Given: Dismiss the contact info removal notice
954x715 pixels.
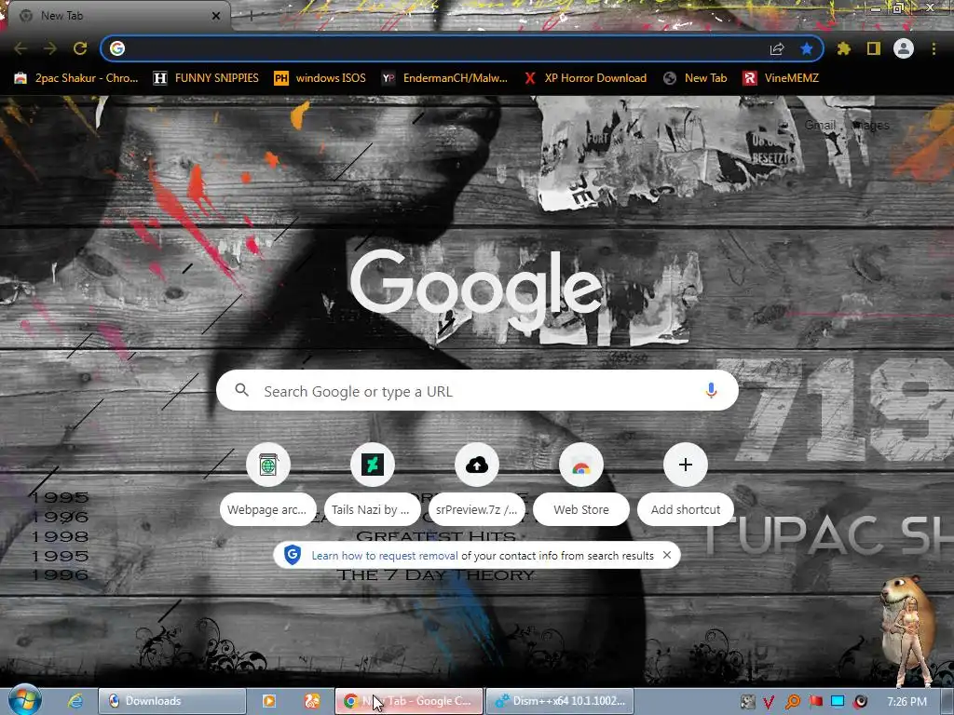Looking at the screenshot, I should point(667,555).
